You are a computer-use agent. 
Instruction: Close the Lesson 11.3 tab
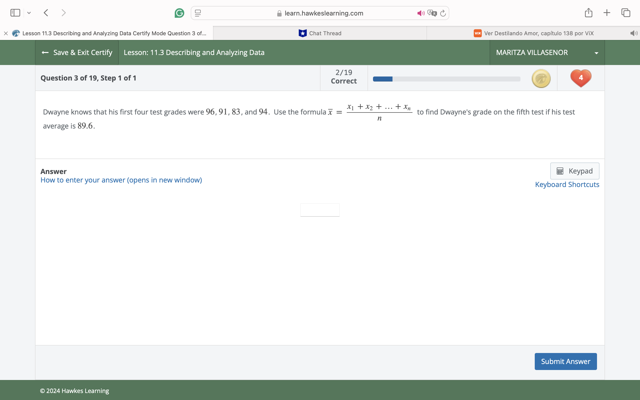pos(6,33)
